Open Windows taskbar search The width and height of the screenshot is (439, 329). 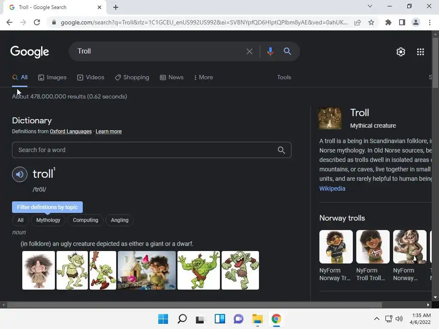[x=182, y=319]
